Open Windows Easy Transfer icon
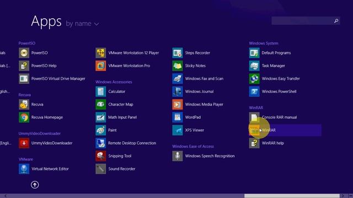The image size is (353, 198). 254,79
